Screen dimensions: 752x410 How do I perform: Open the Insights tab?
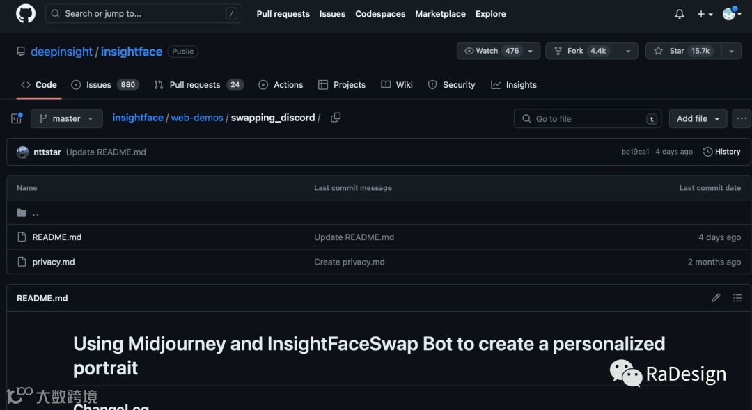(514, 85)
